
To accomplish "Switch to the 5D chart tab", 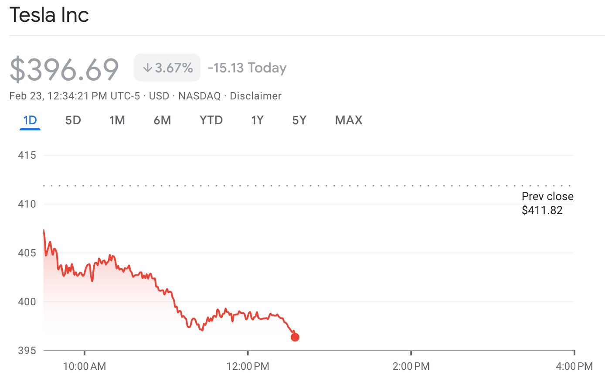I will point(73,120).
